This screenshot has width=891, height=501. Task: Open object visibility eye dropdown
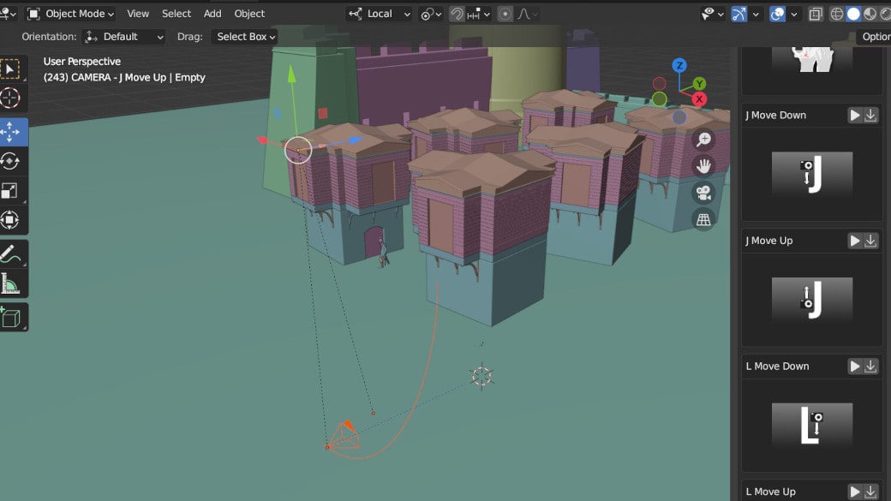point(712,15)
